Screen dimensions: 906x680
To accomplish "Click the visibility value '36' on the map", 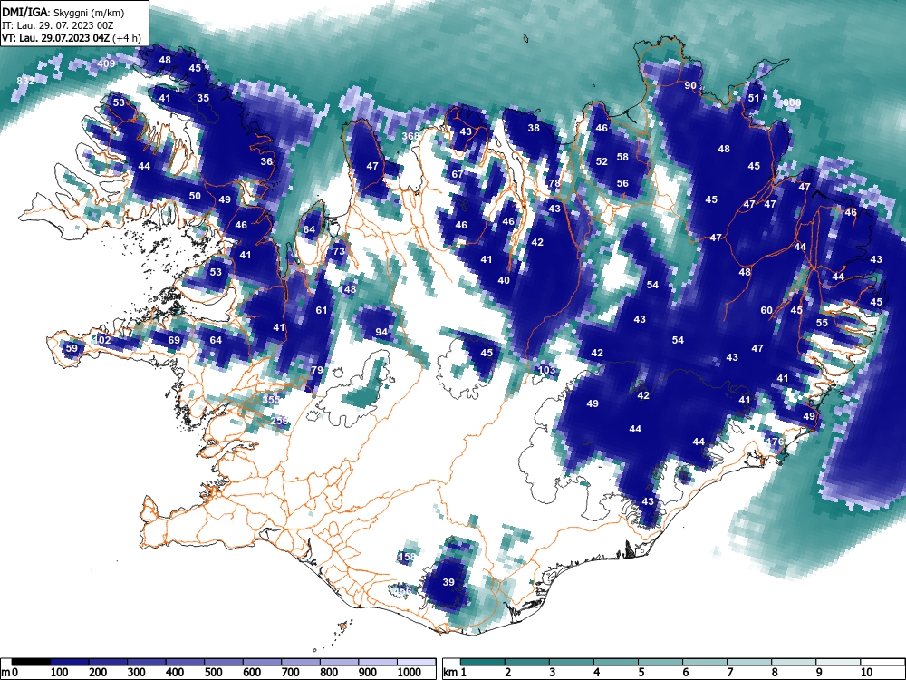I will [x=266, y=162].
